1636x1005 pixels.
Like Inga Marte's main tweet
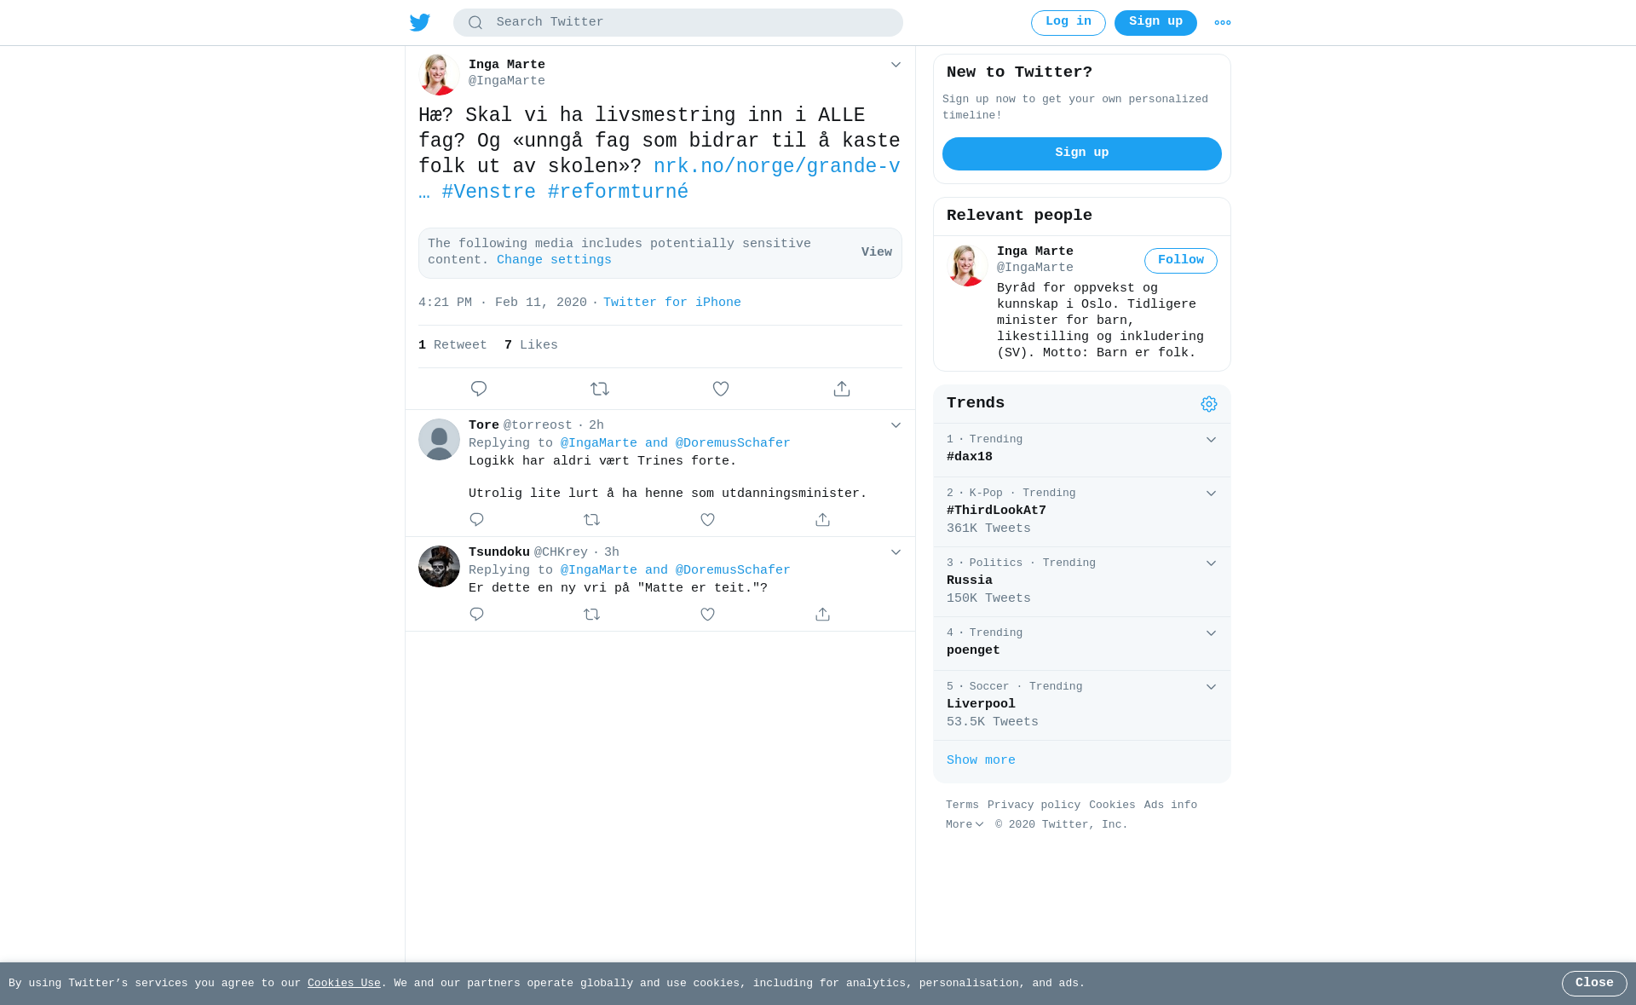click(721, 389)
